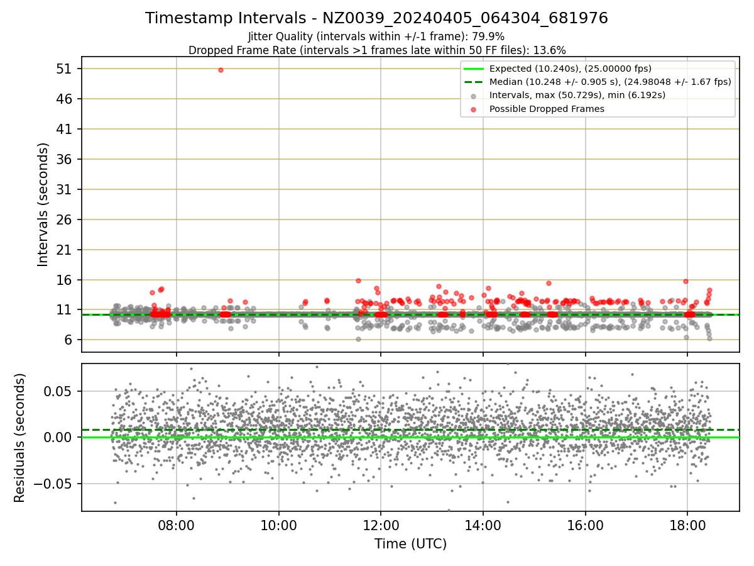Click the 16:00 x-axis tick label
Screen dimensions: 754x566
pos(585,525)
